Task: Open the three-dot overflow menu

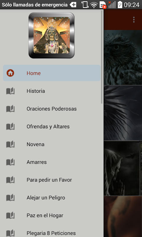Action: tap(134, 20)
